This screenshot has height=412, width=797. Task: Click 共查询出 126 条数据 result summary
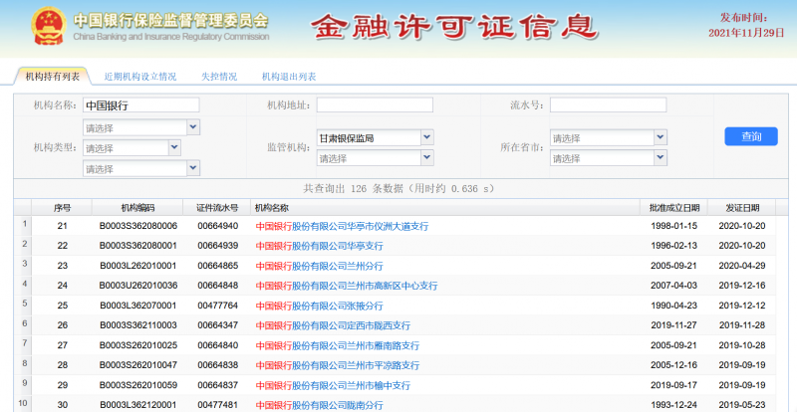coord(399,189)
